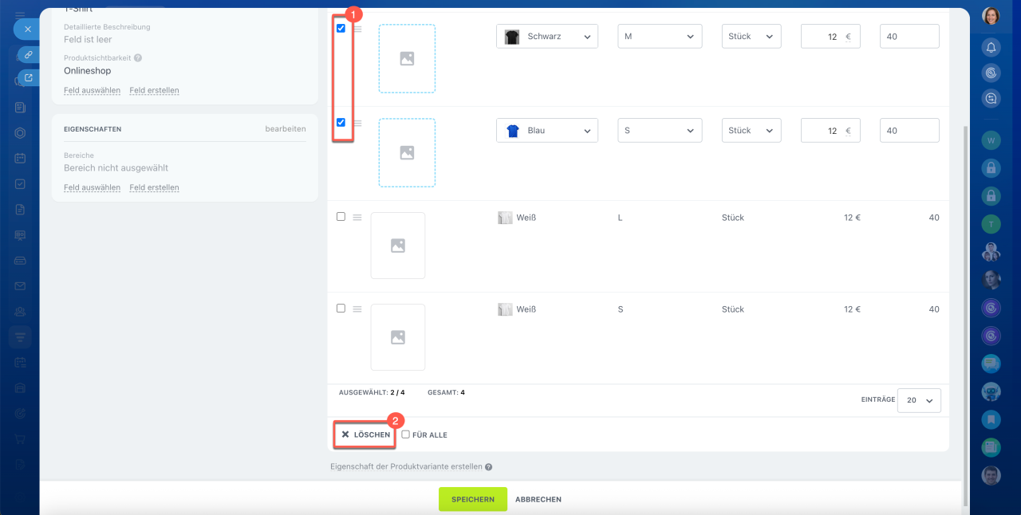
Task: Open the shopping cart icon in left sidebar
Action: pyautogui.click(x=20, y=439)
